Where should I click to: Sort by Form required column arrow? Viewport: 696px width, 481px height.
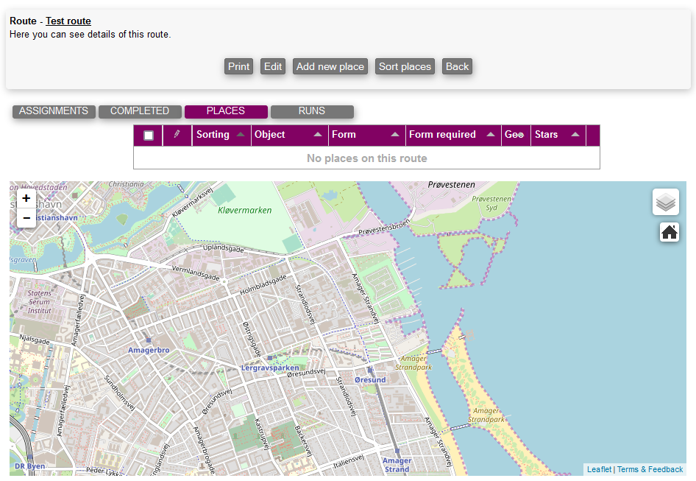pos(491,135)
